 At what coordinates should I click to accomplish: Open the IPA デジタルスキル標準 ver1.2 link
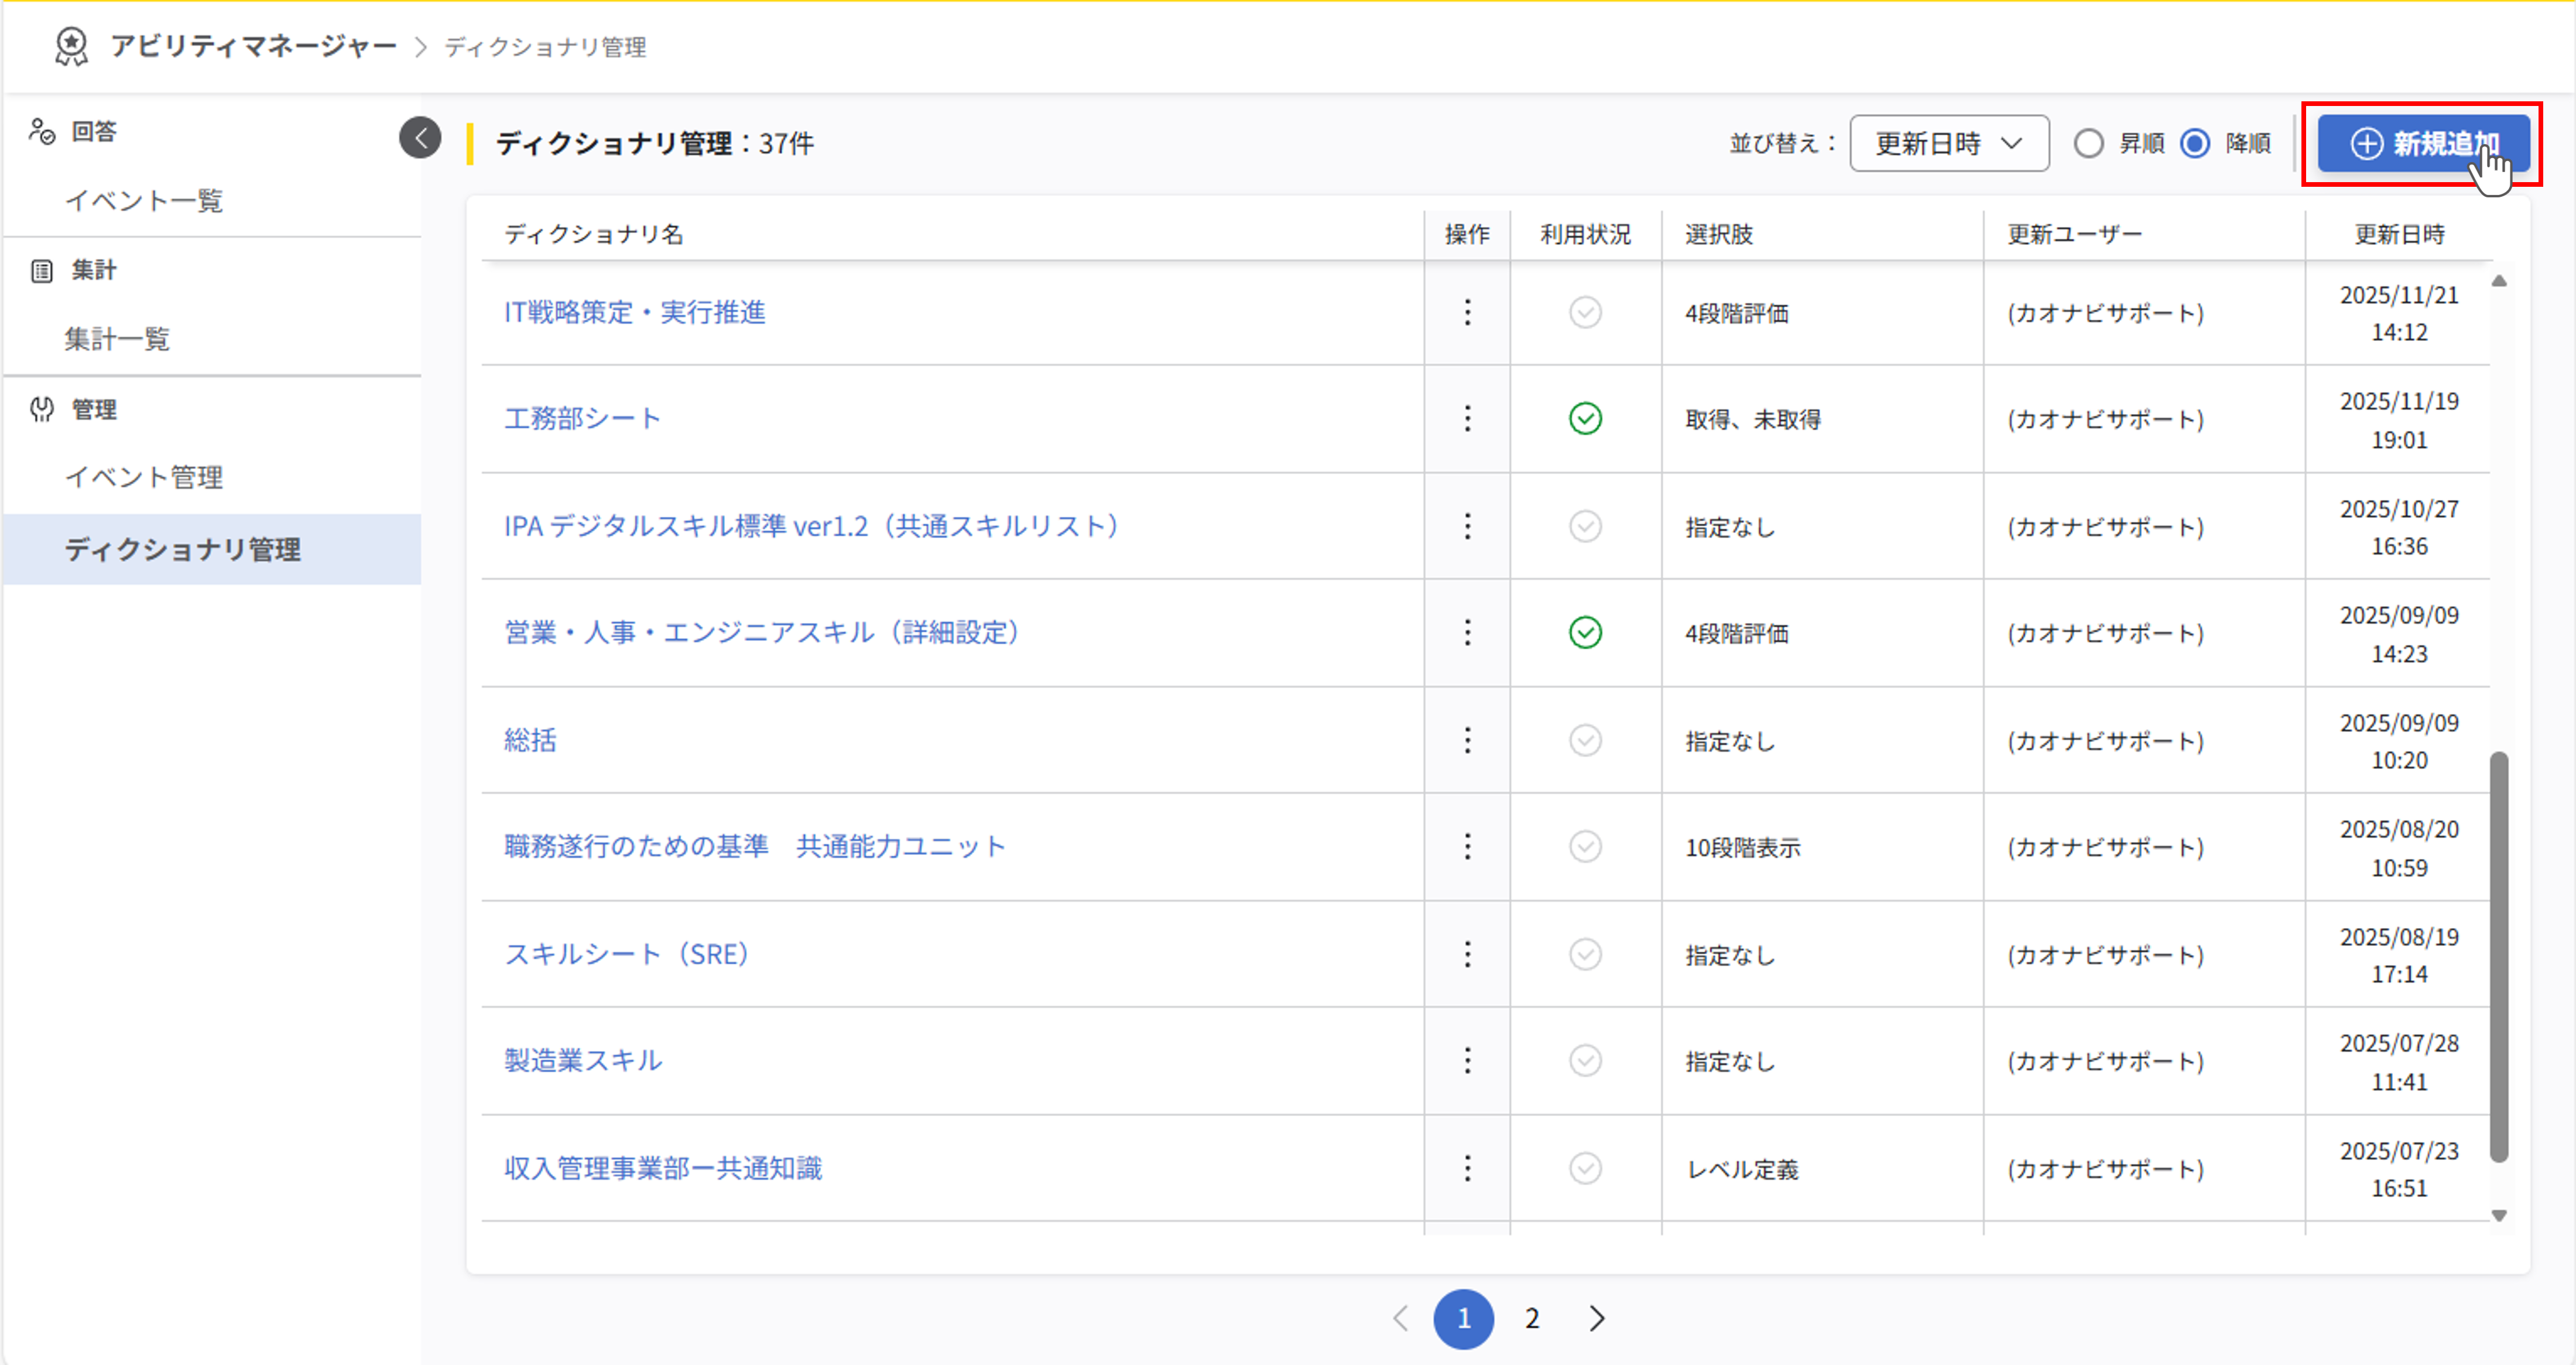811,526
